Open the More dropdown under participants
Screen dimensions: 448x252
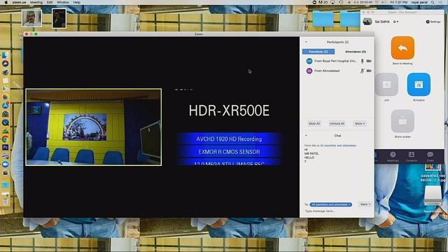pos(360,124)
